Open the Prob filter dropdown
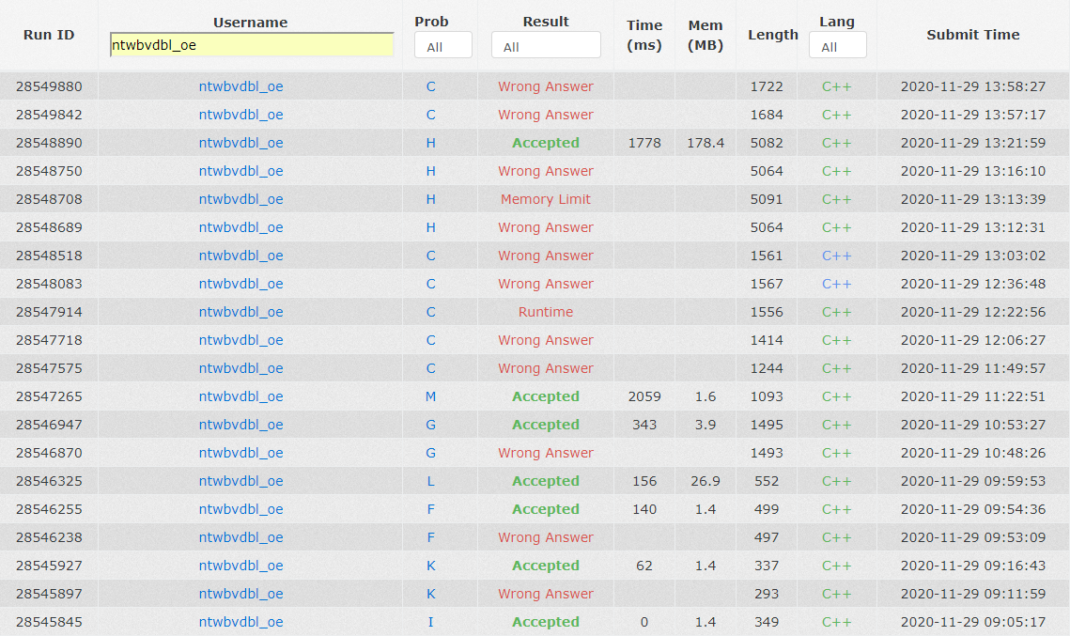The height and width of the screenshot is (636, 1070). coord(442,46)
